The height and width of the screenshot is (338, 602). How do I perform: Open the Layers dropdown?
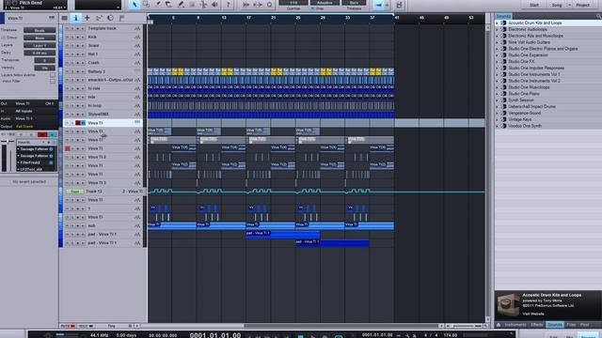tap(40, 45)
